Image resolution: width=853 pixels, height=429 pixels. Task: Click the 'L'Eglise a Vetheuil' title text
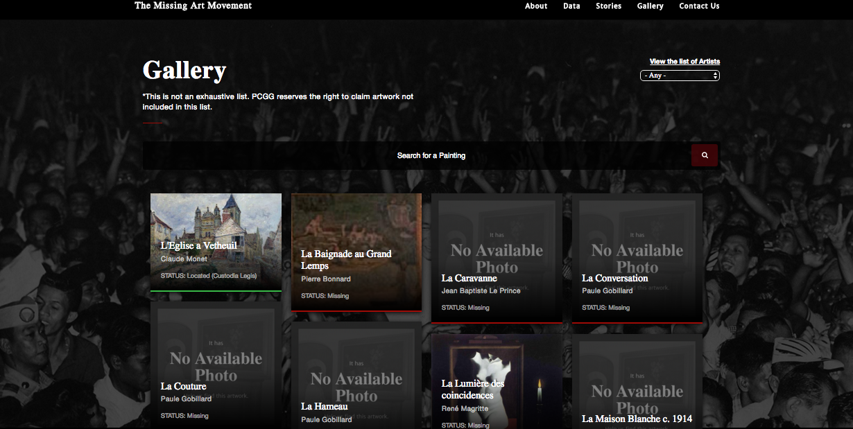199,245
